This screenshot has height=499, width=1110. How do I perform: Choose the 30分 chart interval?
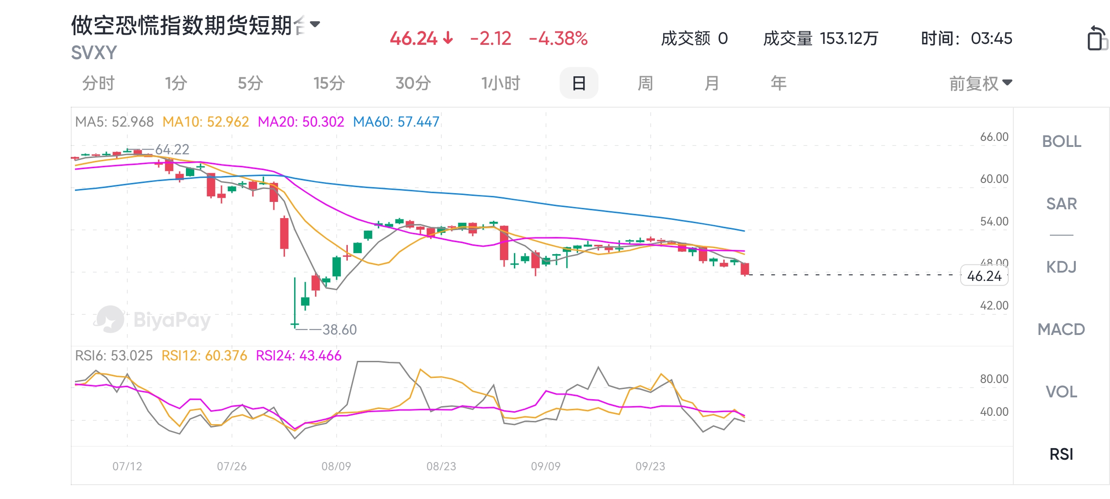pos(413,84)
